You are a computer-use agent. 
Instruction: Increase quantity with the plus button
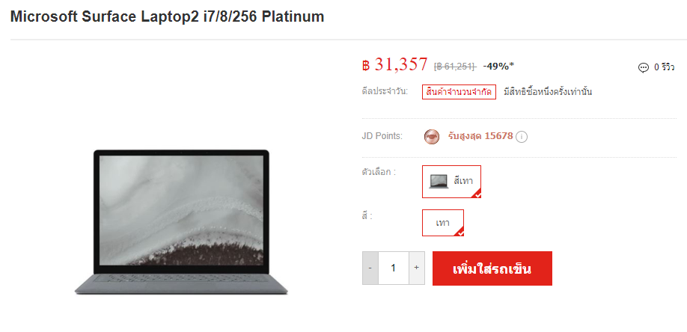click(x=417, y=268)
